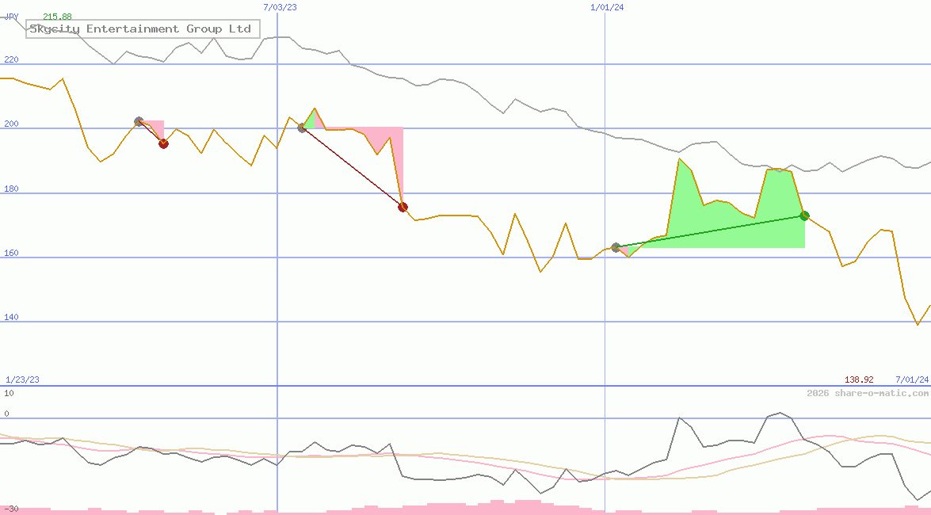Open the share-o-matic.com watermark link

(x=868, y=393)
